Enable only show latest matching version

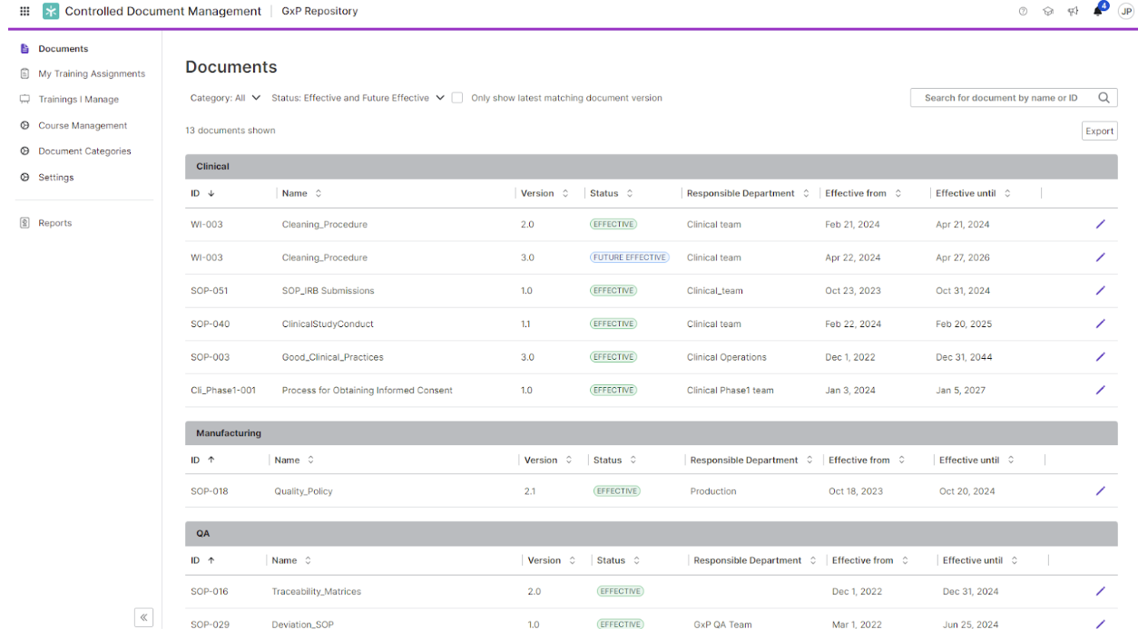point(457,98)
